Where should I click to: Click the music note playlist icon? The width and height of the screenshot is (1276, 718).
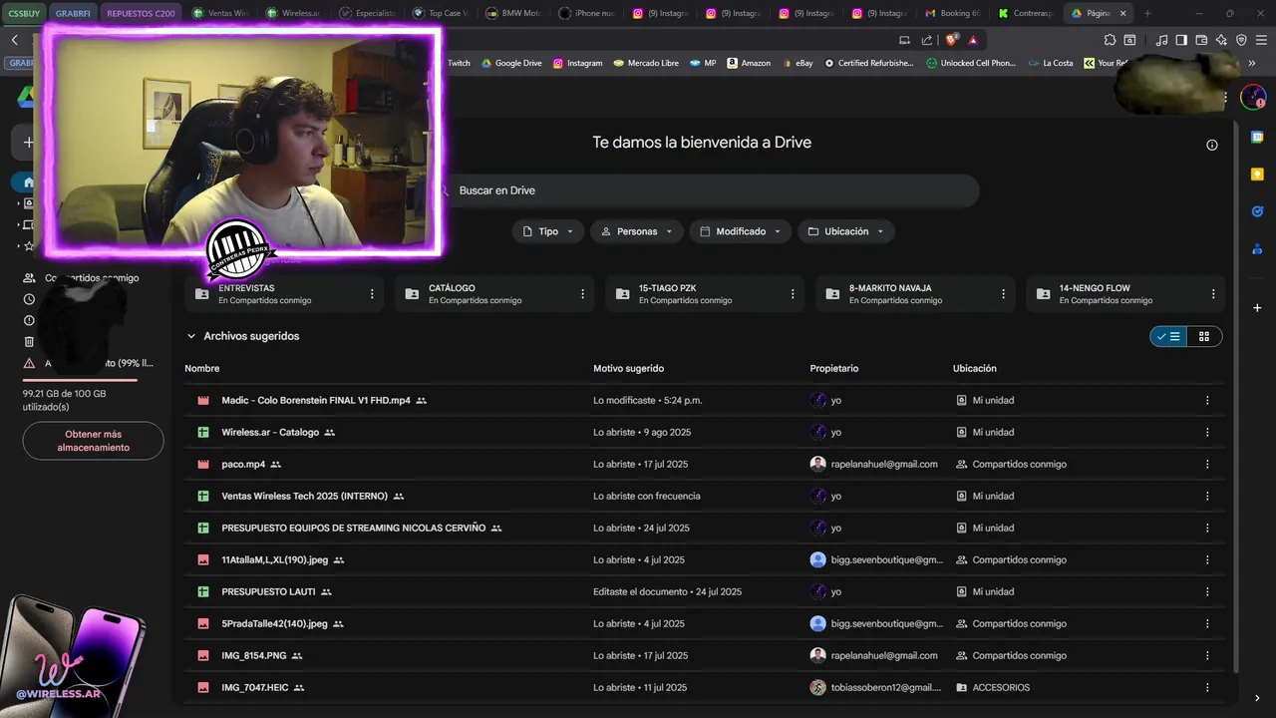click(1161, 40)
